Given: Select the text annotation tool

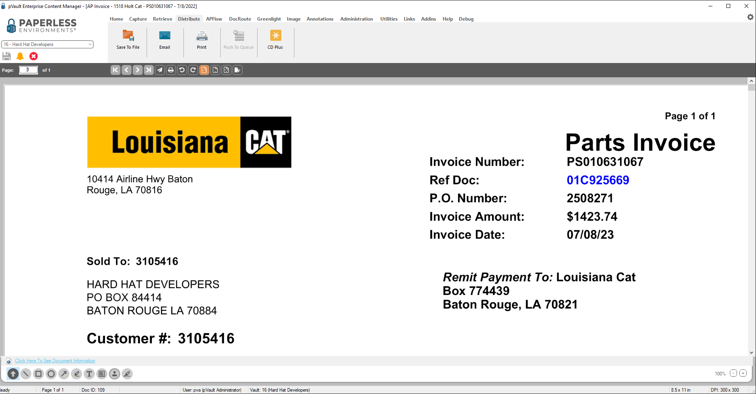Looking at the screenshot, I should (x=89, y=374).
